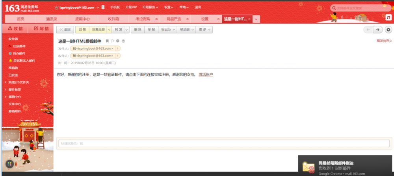Click the plus icon beside recipient address
This screenshot has width=394, height=176.
[x=117, y=56]
